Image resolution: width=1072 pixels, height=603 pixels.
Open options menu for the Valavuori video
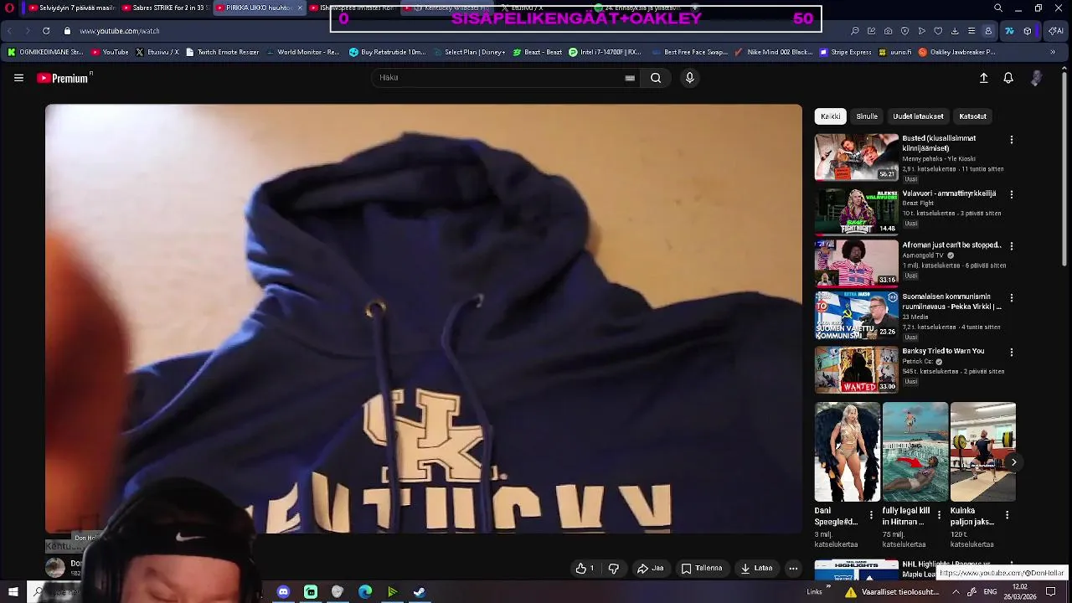click(1012, 194)
